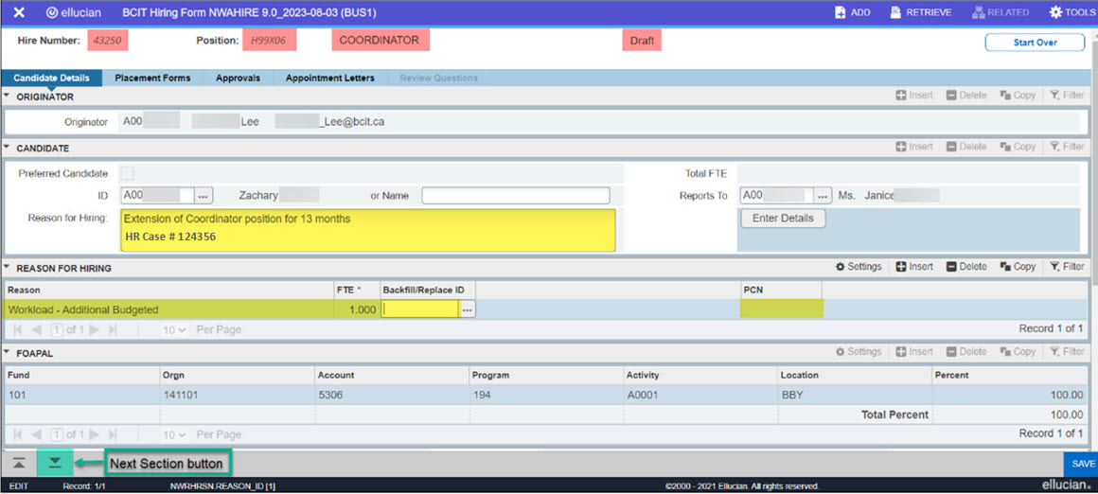Click the Backfill/Replace ID input field
1098x494 pixels.
[x=419, y=309]
